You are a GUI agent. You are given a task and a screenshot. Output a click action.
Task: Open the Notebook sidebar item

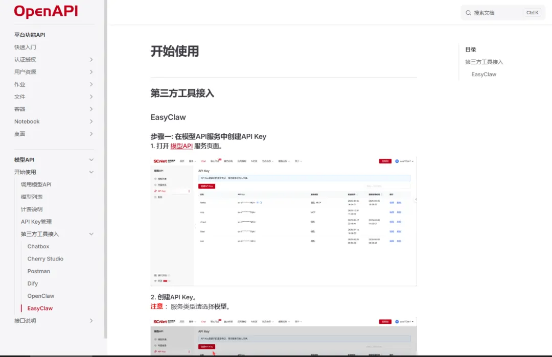(x=27, y=122)
